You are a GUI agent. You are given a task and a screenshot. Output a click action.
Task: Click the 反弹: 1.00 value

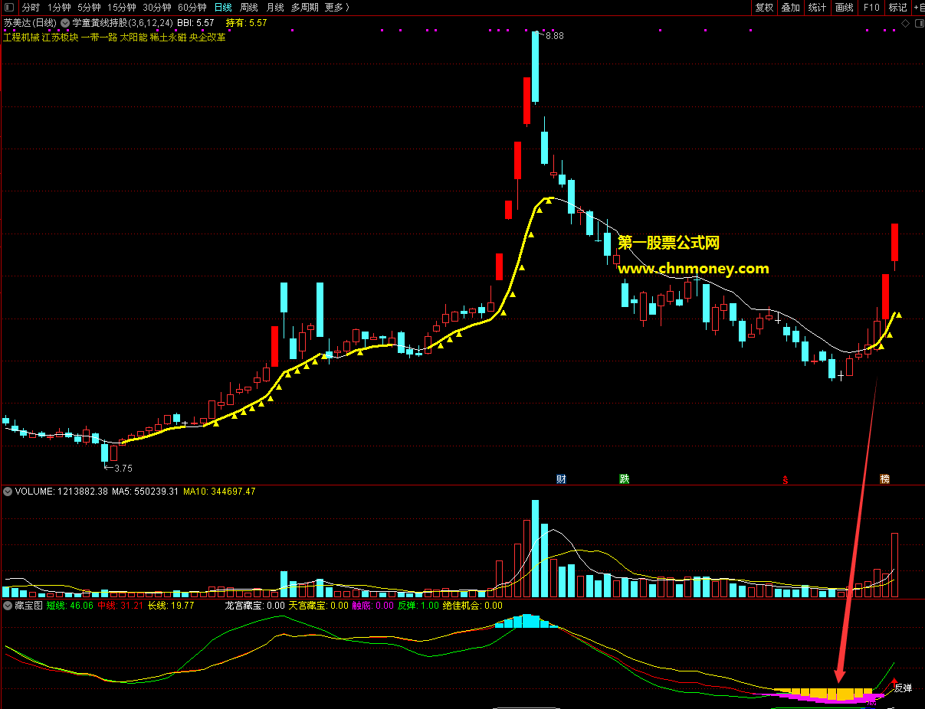[418, 605]
